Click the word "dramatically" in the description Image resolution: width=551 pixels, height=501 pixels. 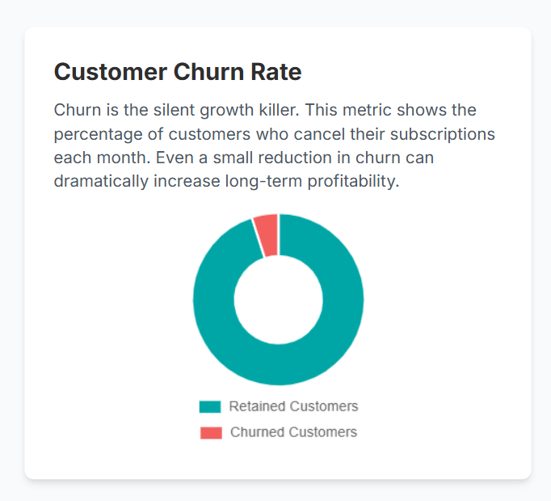(103, 181)
